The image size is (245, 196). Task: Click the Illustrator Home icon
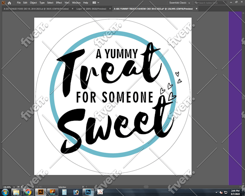[x=9, y=3]
